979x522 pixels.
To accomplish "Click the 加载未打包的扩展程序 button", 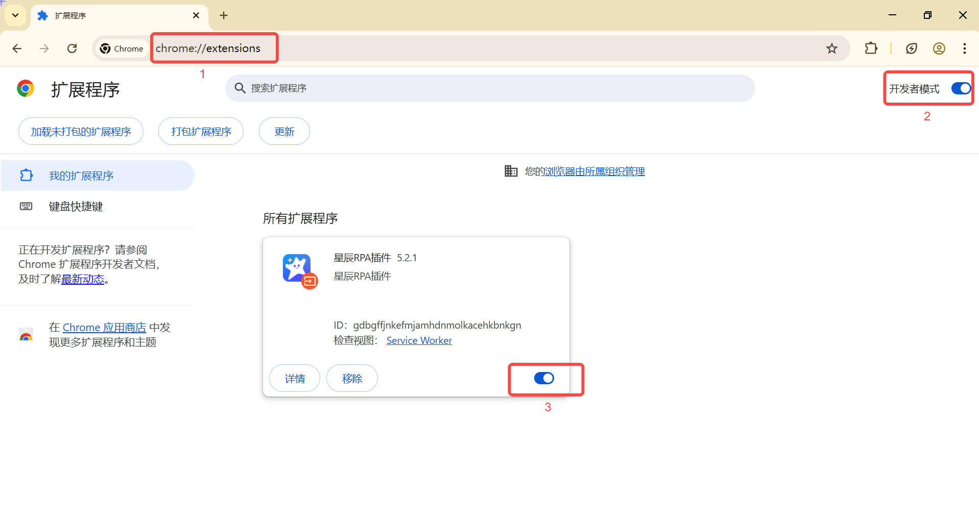I will click(x=81, y=132).
